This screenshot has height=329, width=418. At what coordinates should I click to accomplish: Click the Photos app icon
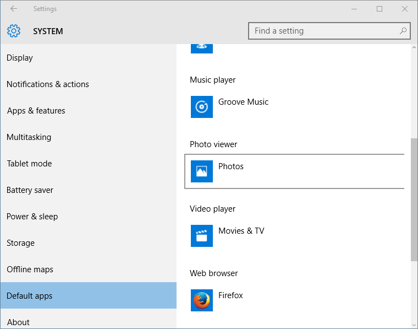[x=201, y=171]
